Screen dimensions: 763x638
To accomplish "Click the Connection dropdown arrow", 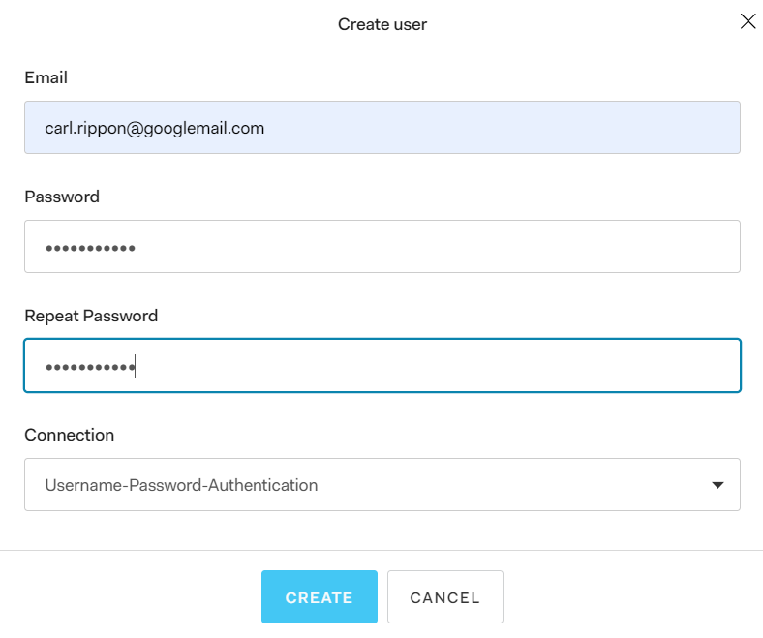I will [x=717, y=485].
